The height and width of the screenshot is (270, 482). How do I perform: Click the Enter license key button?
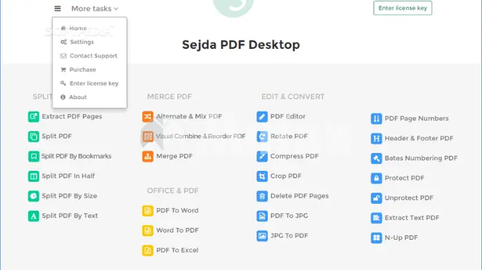(403, 8)
